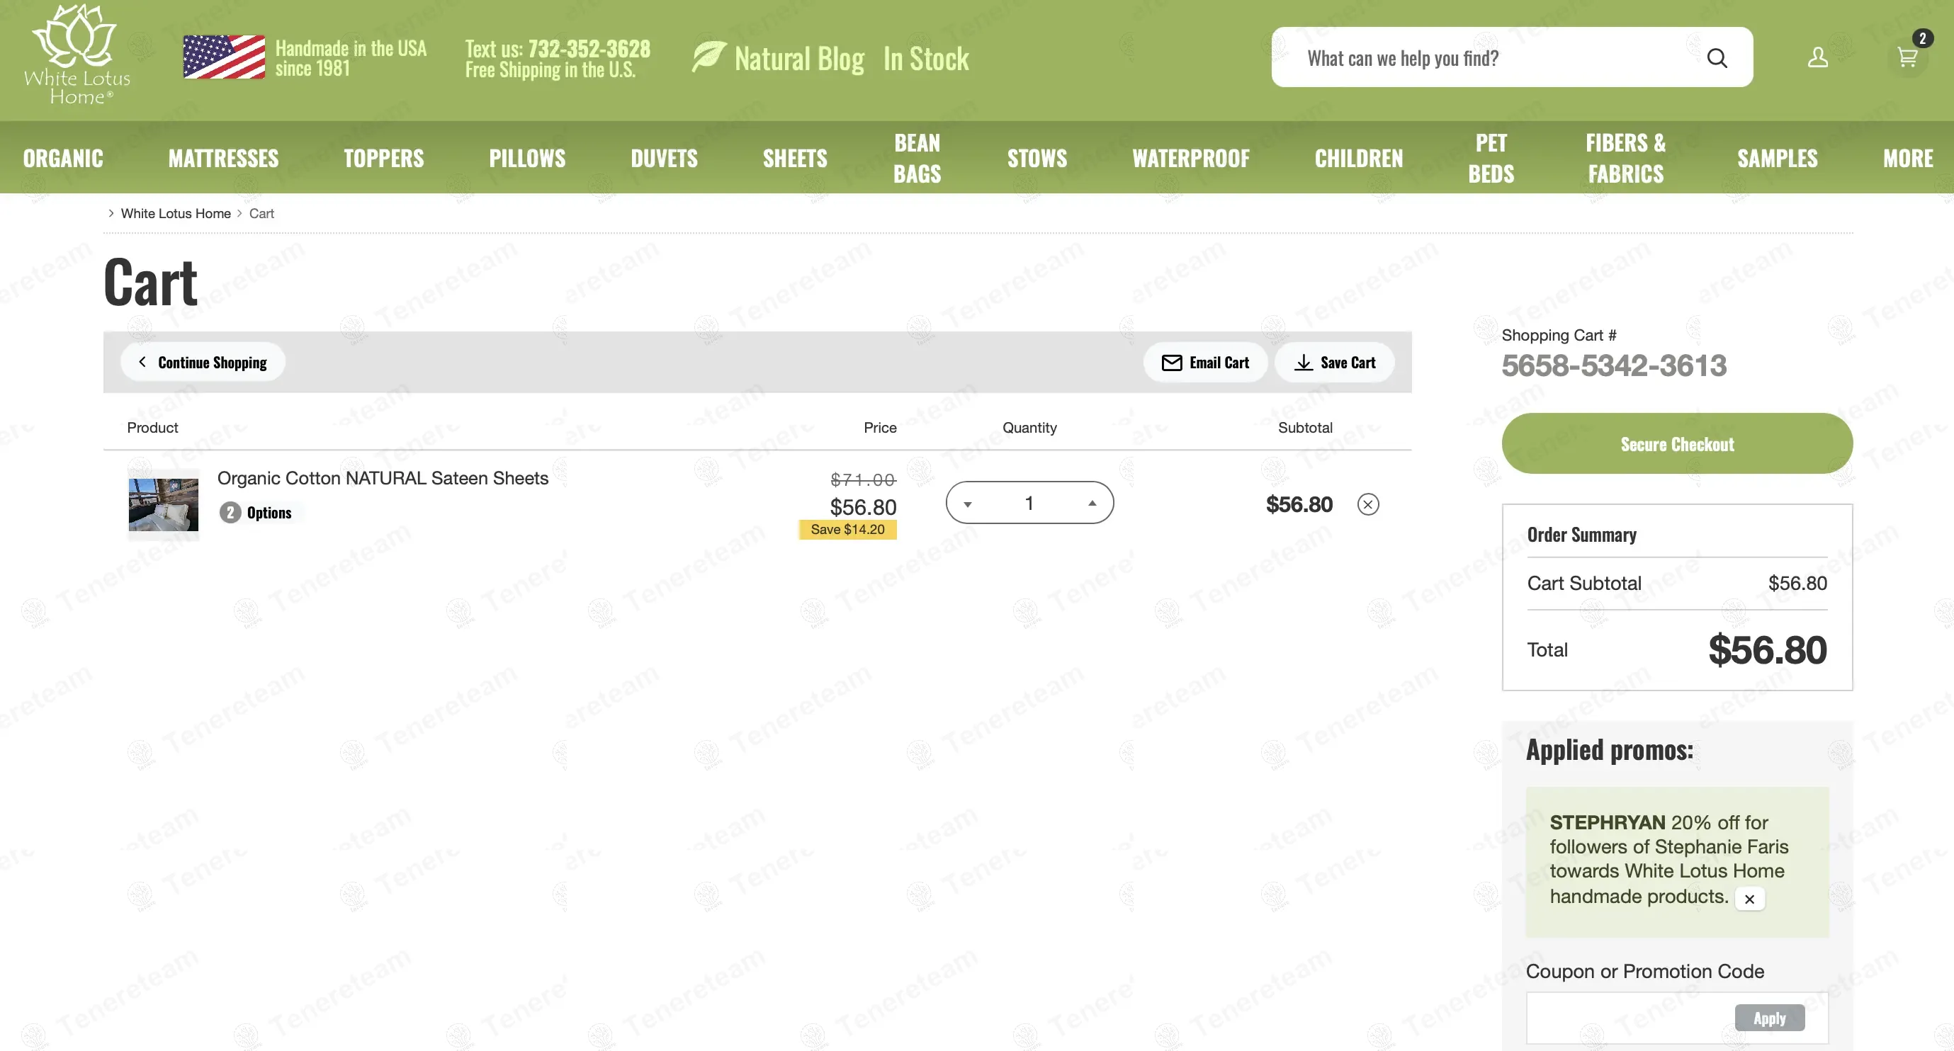Click White Lotus Home breadcrumb link
This screenshot has width=1954, height=1051.
click(x=175, y=214)
